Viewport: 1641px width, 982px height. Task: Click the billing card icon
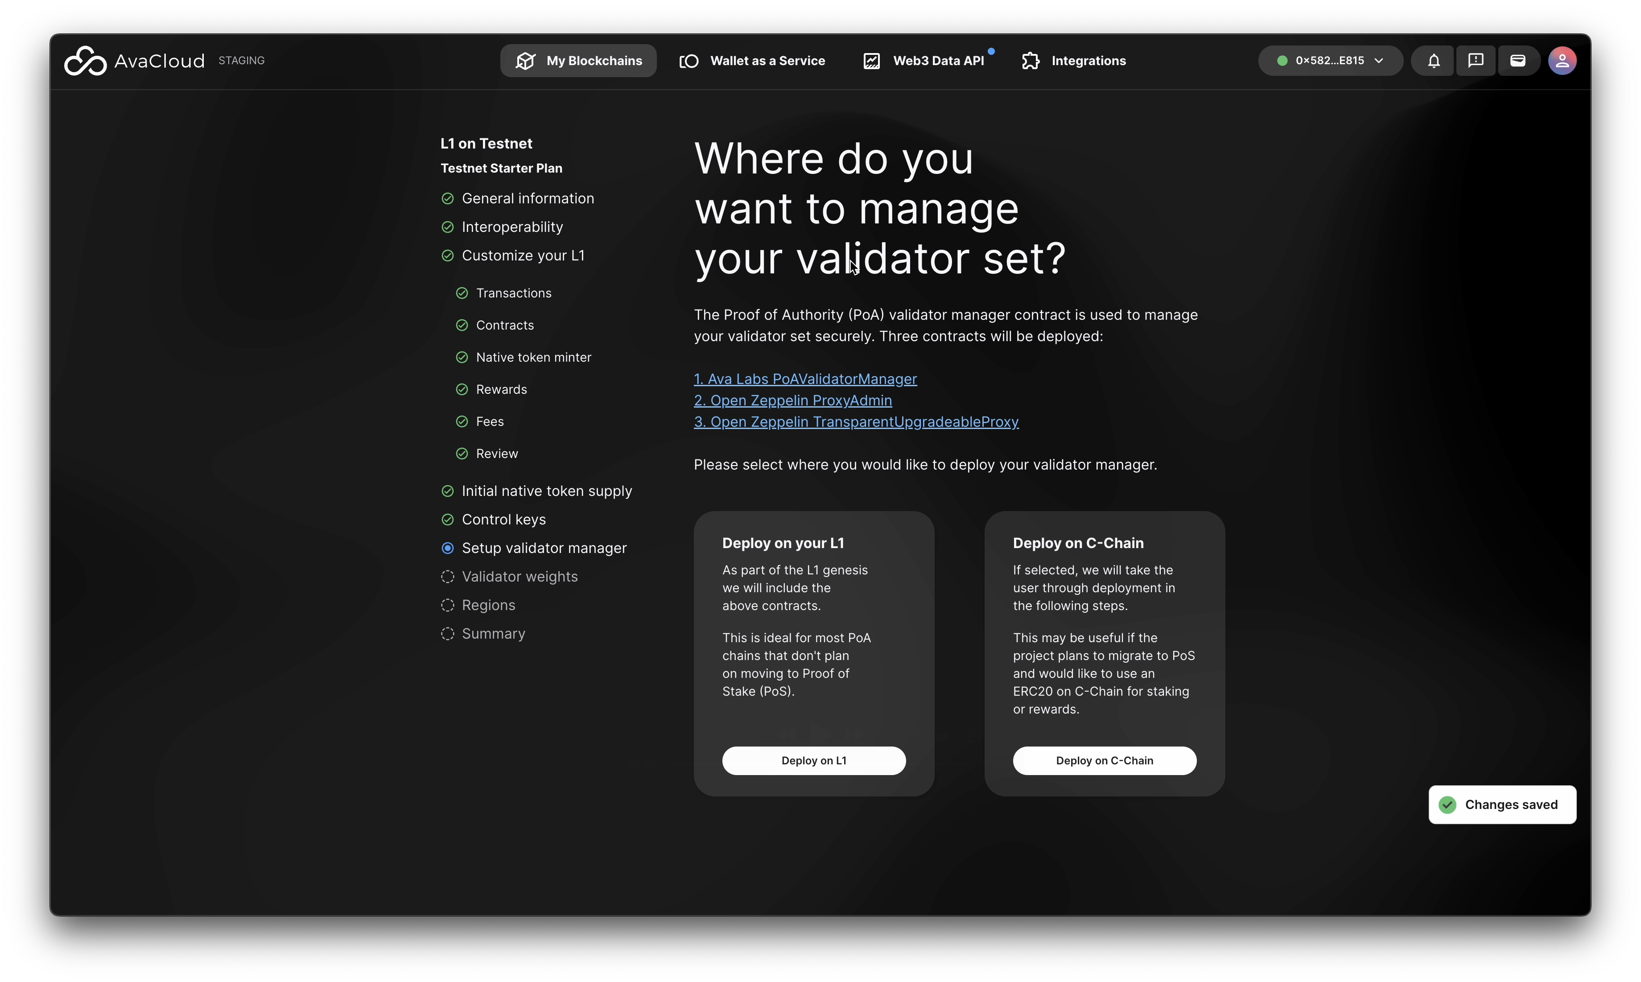1517,61
